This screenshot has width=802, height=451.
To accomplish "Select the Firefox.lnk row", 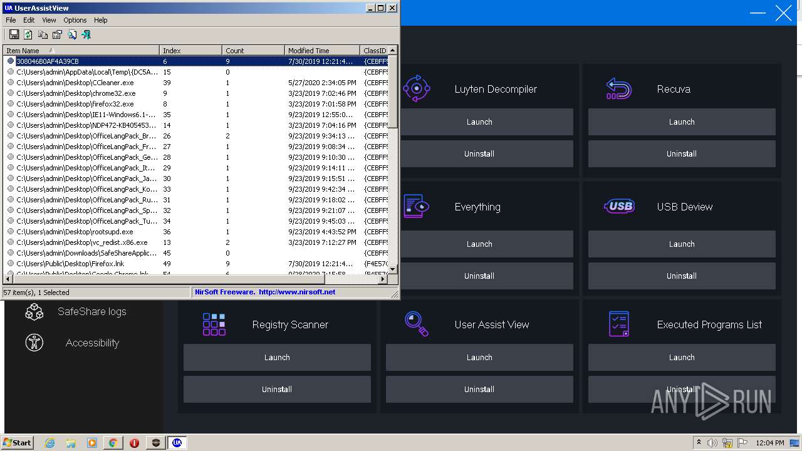I will tap(196, 264).
